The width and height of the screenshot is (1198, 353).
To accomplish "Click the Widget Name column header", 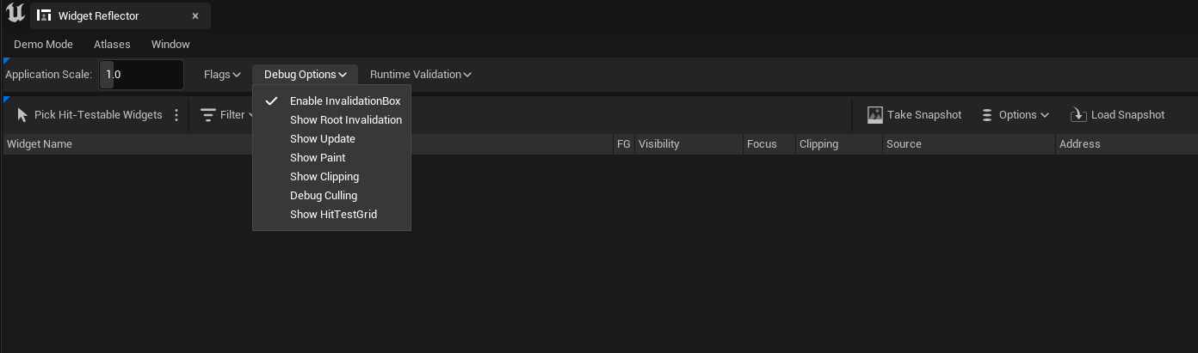I will 40,144.
